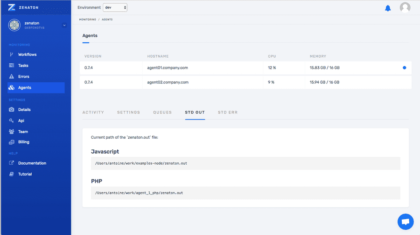The image size is (420, 235).
Task: Click the Tutorial book icon
Action: click(x=11, y=174)
